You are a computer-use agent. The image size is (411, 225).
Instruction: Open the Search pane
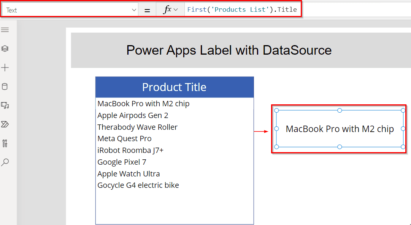[5, 162]
